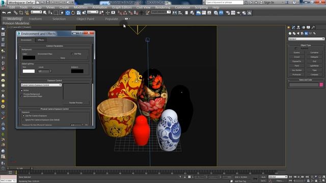Click the Mirror tool icon
Viewport: 326px width, 183px height.
point(175,13)
